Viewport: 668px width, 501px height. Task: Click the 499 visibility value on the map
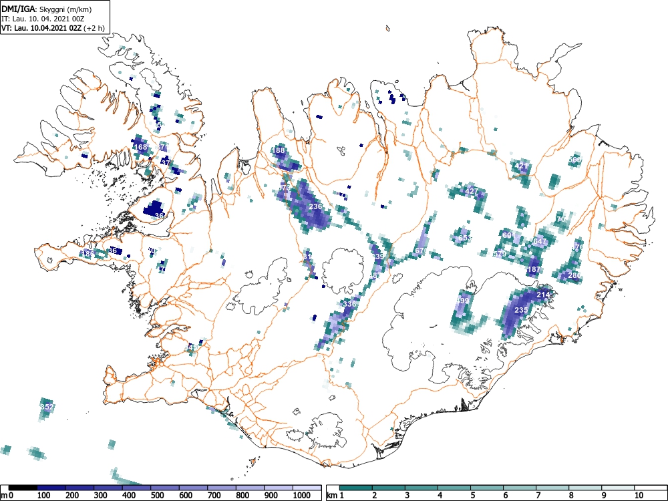(x=463, y=301)
